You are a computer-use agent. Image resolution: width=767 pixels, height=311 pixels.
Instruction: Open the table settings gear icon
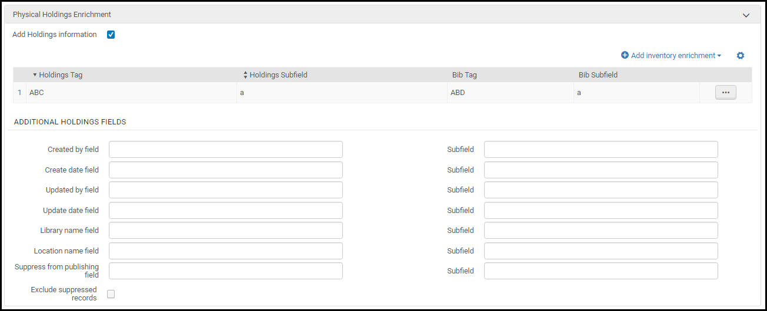741,56
